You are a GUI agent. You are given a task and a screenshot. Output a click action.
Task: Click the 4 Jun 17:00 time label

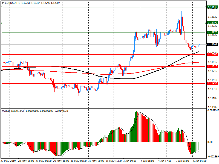[x=165, y=161]
